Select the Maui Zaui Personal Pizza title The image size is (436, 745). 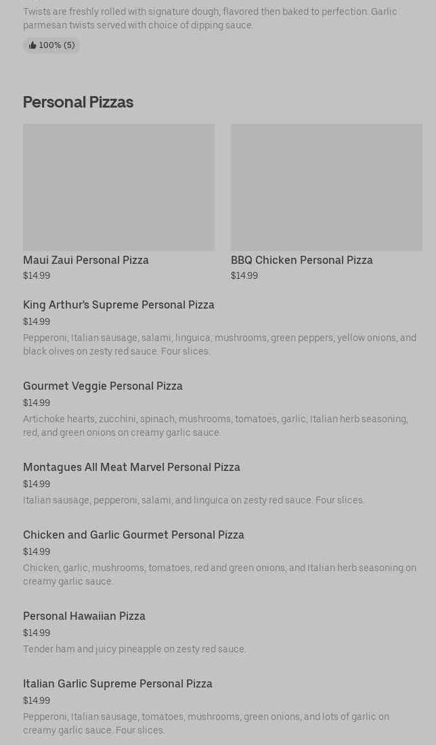coord(86,260)
